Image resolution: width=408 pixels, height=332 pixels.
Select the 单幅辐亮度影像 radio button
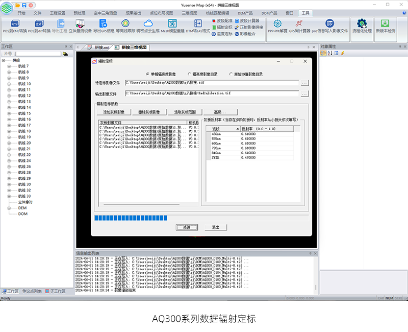click(x=148, y=74)
